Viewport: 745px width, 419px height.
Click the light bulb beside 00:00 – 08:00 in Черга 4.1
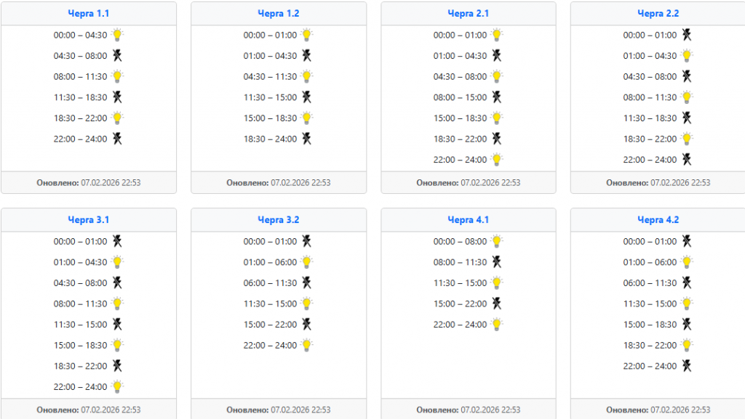click(498, 241)
